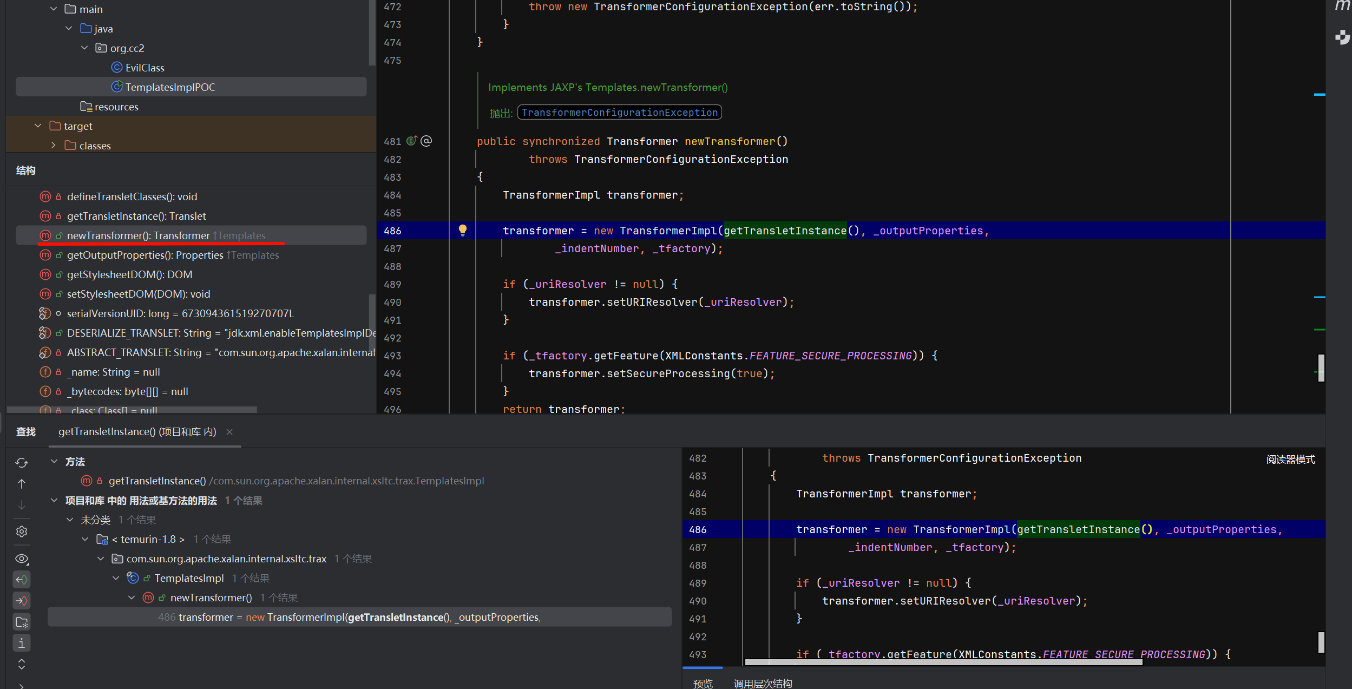
Task: Click the @ annotation gutter icon at line 481
Action: coord(426,141)
